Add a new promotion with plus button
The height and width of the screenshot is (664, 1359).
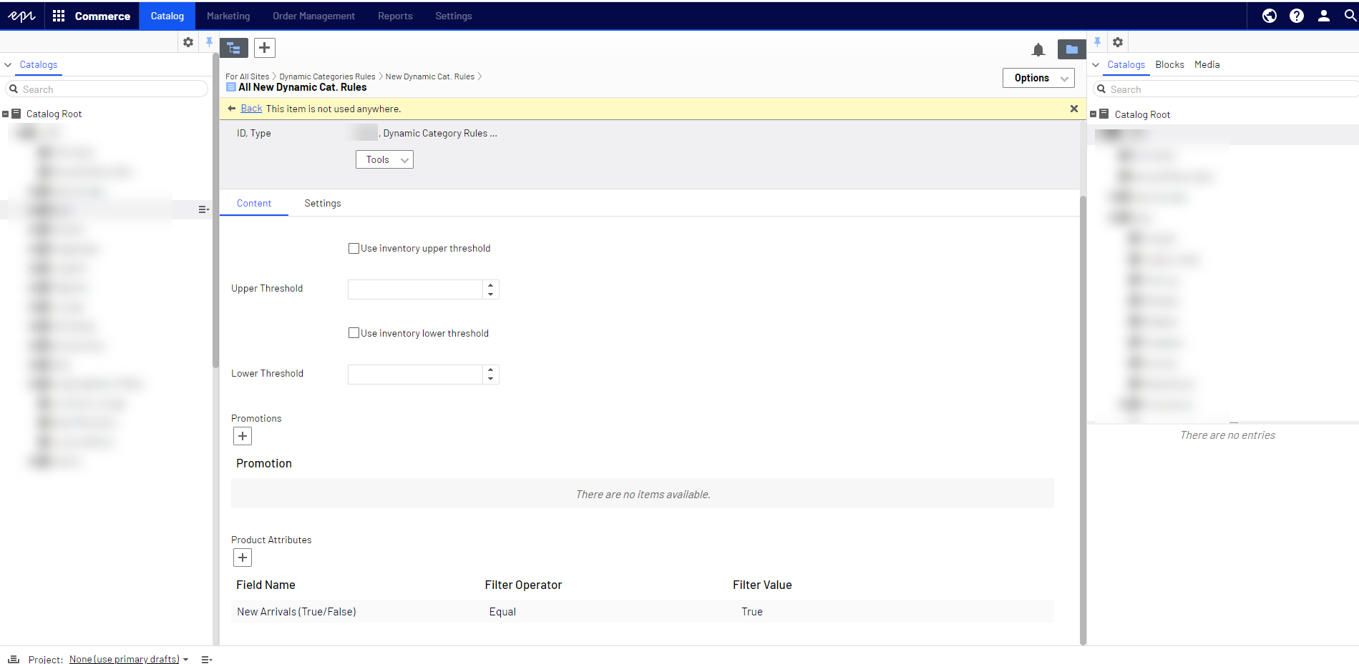[x=243, y=436]
